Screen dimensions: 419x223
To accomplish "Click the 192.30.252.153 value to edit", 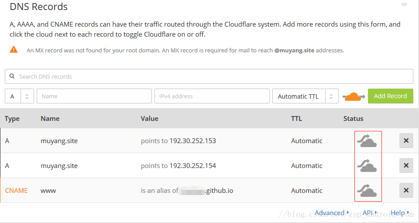I will (x=192, y=141).
